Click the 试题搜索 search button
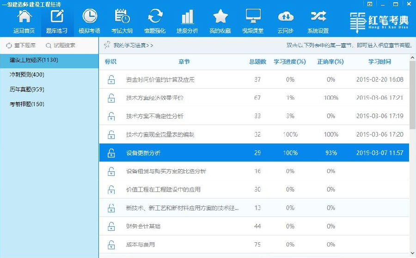 tap(60, 46)
